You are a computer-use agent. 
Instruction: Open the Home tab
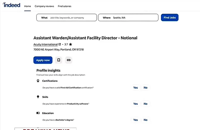(x=28, y=6)
